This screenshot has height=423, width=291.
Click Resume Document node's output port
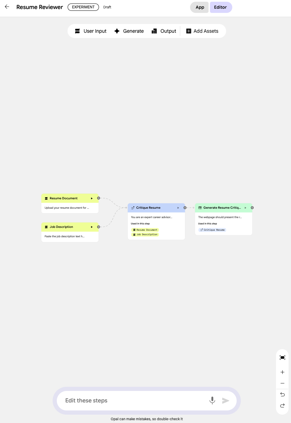pos(99,198)
